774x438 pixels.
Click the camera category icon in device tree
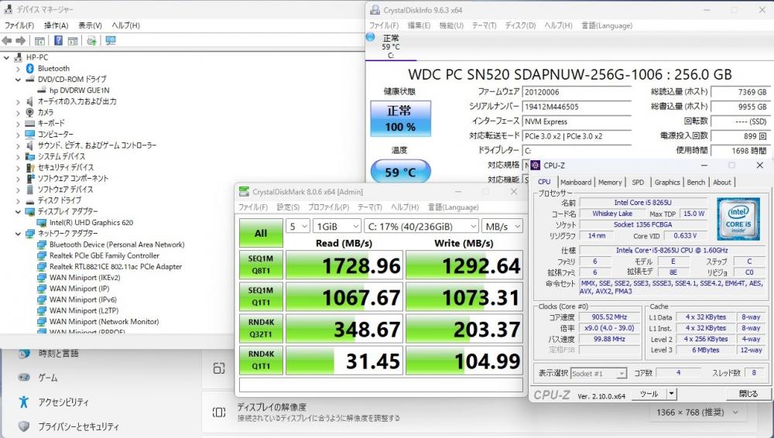tap(29, 112)
